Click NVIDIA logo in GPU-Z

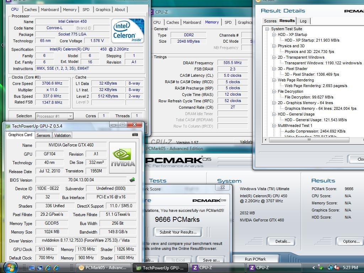point(123,157)
